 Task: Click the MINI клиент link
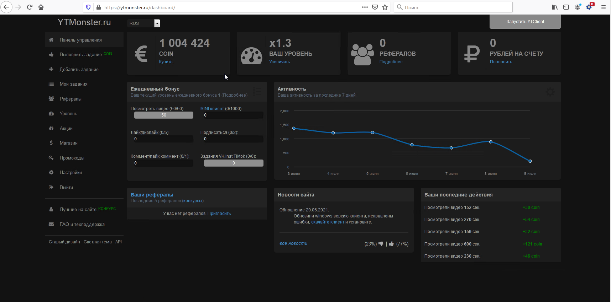212,109
